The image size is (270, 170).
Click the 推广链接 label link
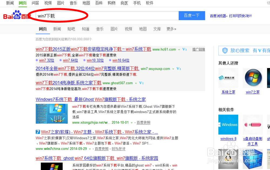coord(199,49)
